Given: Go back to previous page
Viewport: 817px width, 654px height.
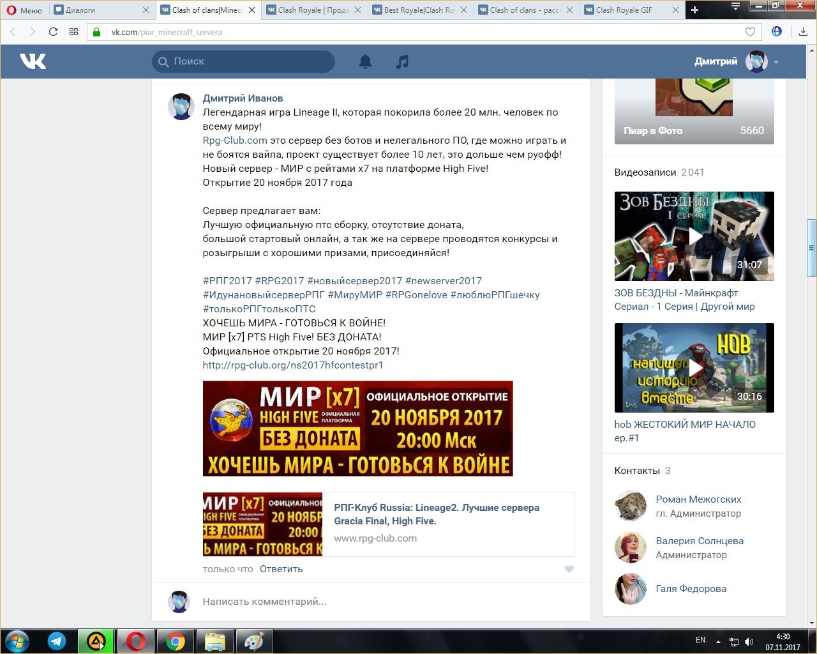Looking at the screenshot, I should 13,32.
